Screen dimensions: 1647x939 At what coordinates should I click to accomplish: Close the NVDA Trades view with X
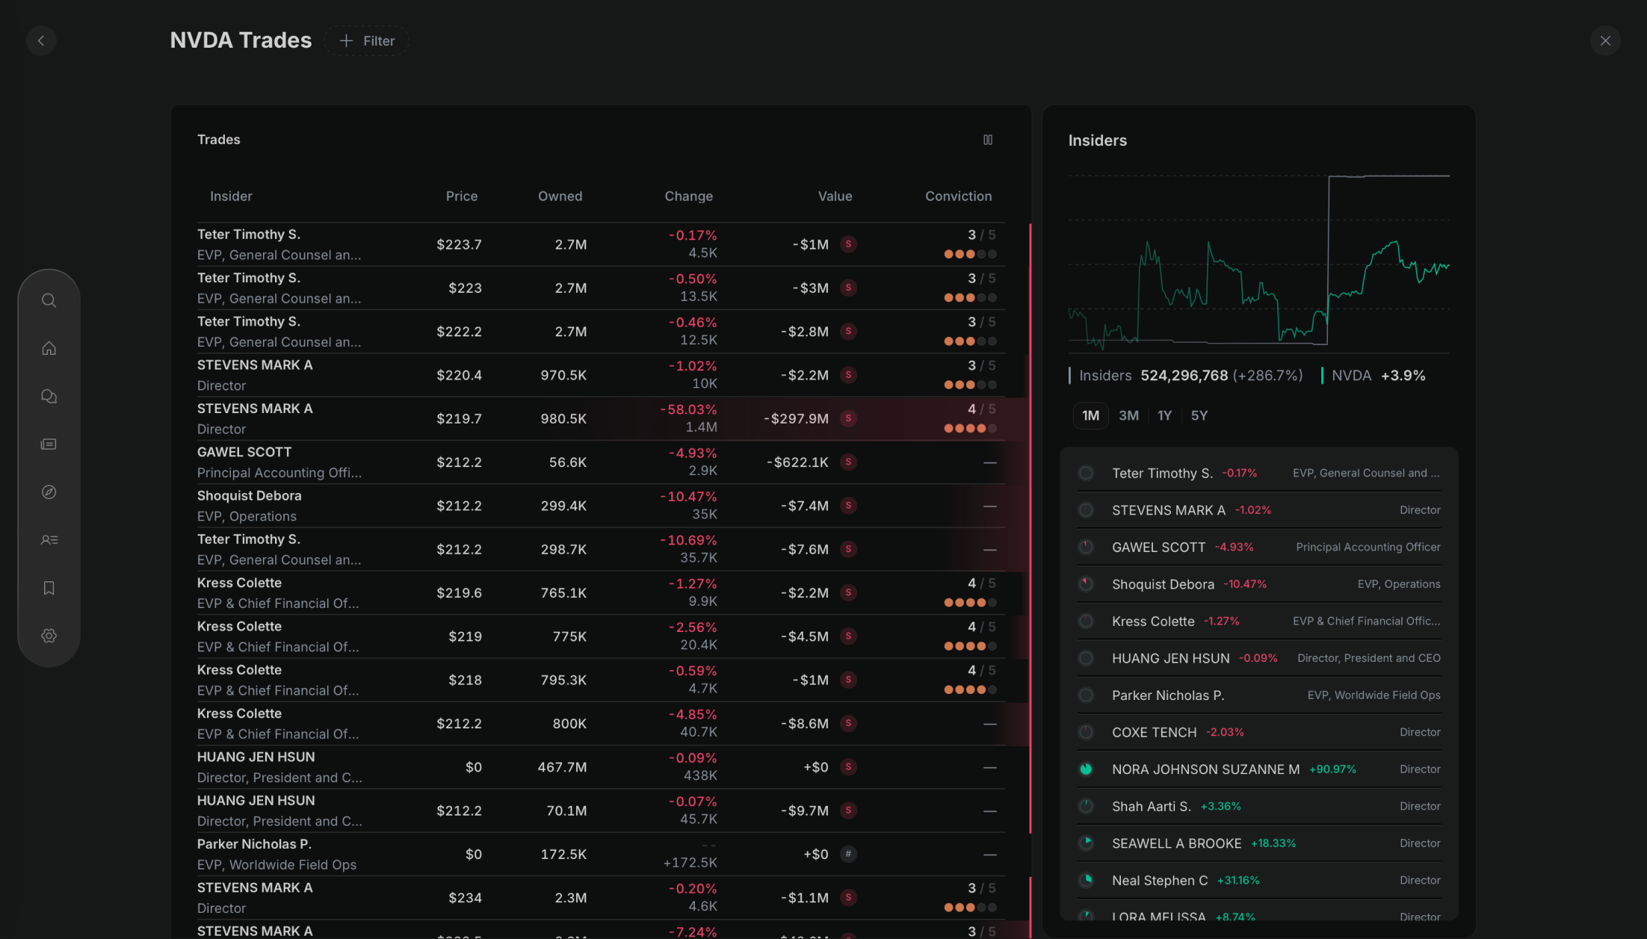pyautogui.click(x=1605, y=40)
